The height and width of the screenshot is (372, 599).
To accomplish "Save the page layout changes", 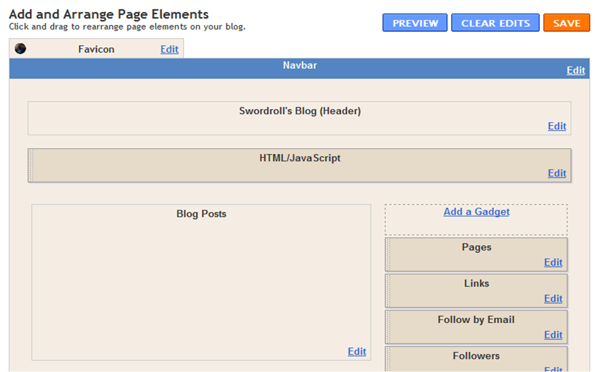I will pyautogui.click(x=567, y=23).
